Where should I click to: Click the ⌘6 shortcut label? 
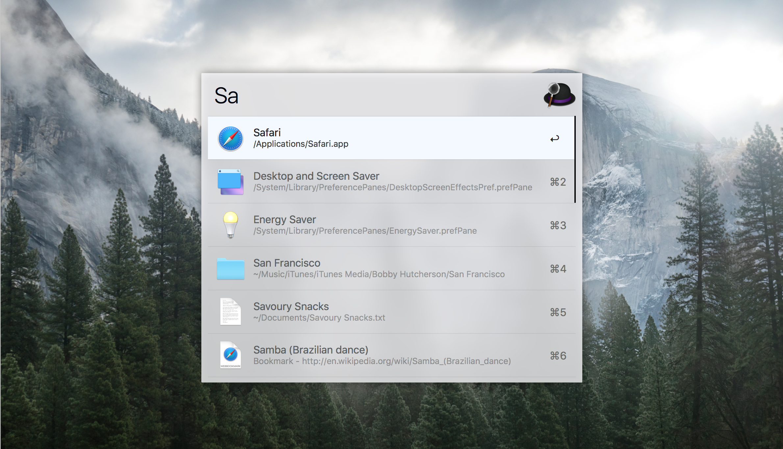tap(558, 356)
